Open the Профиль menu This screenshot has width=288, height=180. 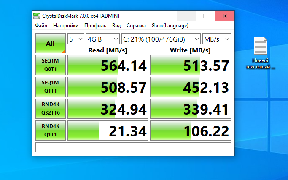pyautogui.click(x=95, y=26)
